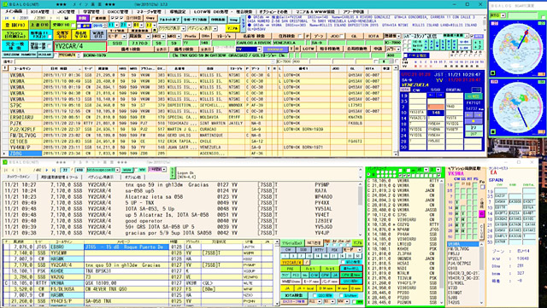
Task: Toggle the Fo checkbox in expedition panel
Action: point(482,187)
